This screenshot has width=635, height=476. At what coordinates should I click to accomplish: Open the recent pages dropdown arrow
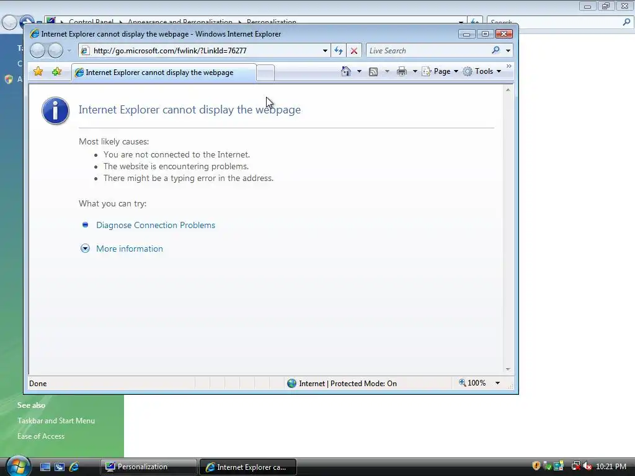[x=69, y=51]
